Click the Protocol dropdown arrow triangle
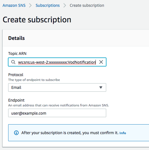149x150 pixels. point(101,87)
